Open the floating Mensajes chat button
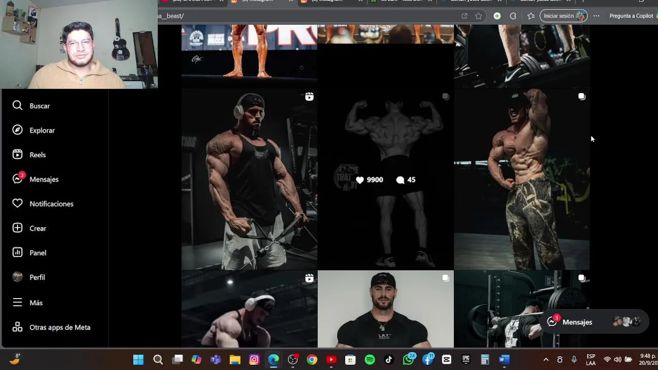Image resolution: width=658 pixels, height=370 pixels. coord(594,322)
